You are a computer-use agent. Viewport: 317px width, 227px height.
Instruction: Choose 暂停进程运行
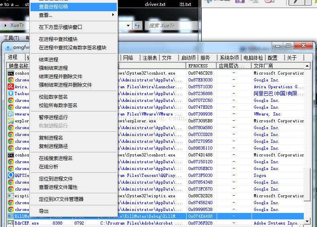pos(73,118)
